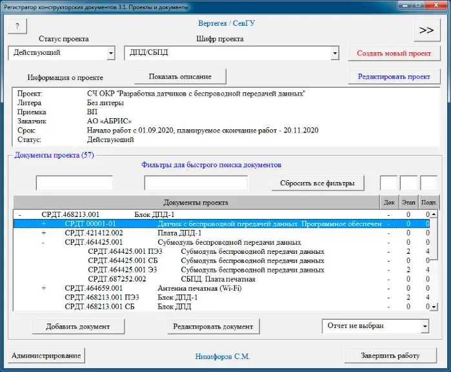451x372 pixels.
Task: Click Завершить работу to exit
Action: (390, 356)
